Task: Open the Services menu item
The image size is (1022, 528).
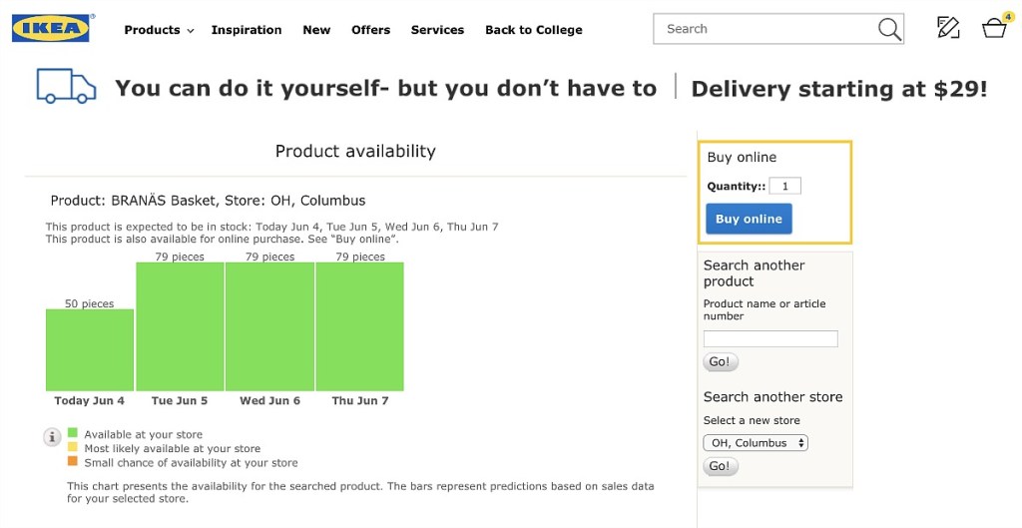Action: tap(437, 30)
